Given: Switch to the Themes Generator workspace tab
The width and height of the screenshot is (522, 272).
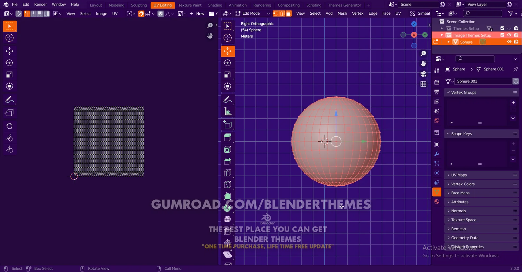Looking at the screenshot, I should [x=345, y=5].
